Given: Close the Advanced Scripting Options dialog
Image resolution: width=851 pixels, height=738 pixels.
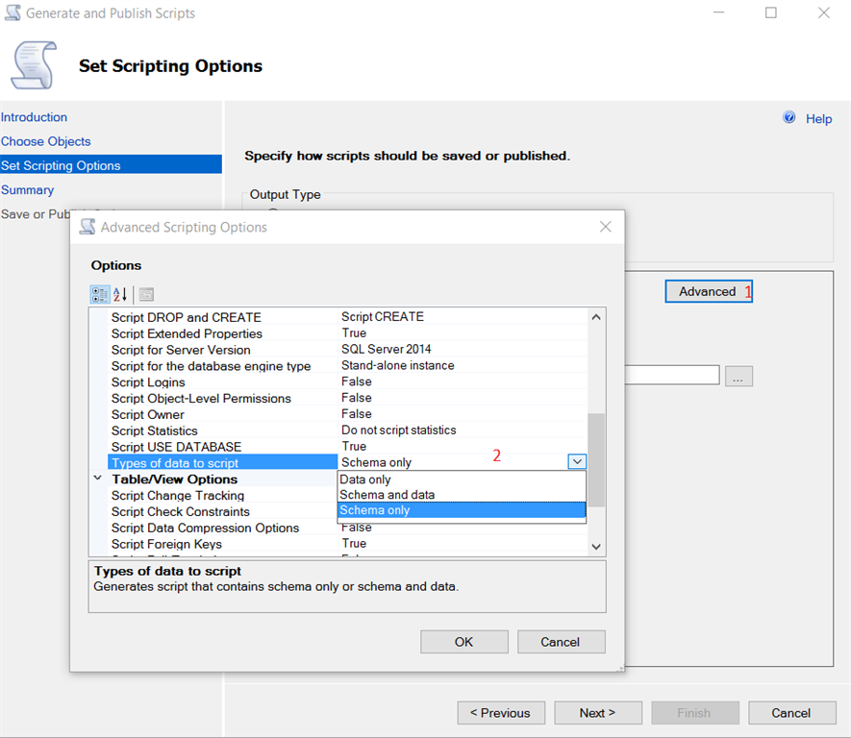Looking at the screenshot, I should point(605,227).
